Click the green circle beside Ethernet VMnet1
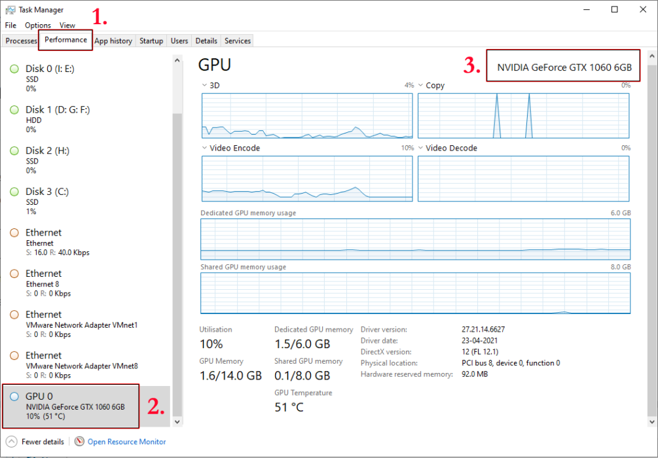The width and height of the screenshot is (658, 458). (x=14, y=314)
